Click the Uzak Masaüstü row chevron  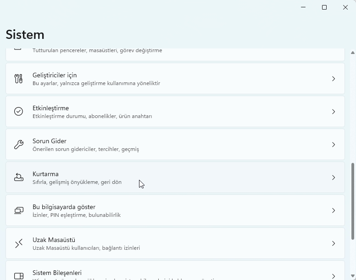point(334,243)
